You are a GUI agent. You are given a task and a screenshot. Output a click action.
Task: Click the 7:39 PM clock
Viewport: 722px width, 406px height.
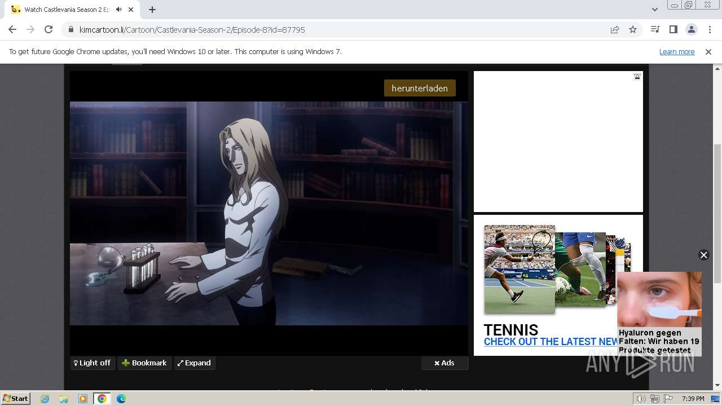pos(693,399)
